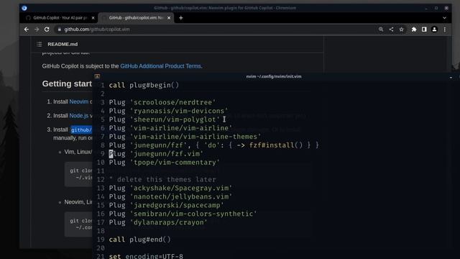Click the fzf#install() text on line 8
460x259 pixels.
pyautogui.click(x=276, y=145)
